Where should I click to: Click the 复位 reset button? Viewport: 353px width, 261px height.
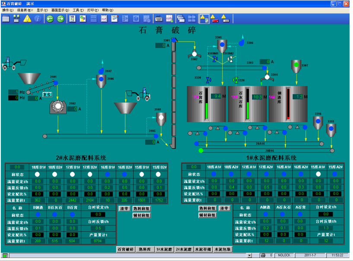pyautogui.click(x=47, y=94)
